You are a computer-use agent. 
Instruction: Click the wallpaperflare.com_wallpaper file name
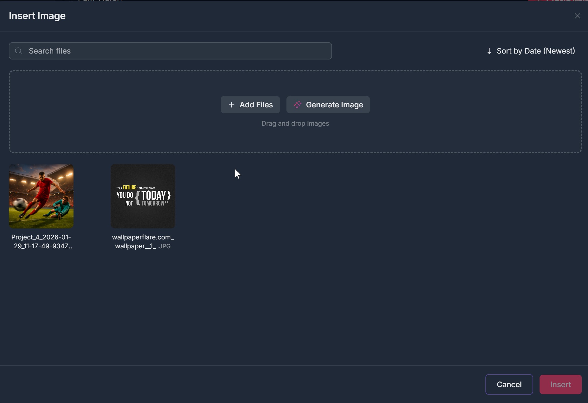pos(143,237)
